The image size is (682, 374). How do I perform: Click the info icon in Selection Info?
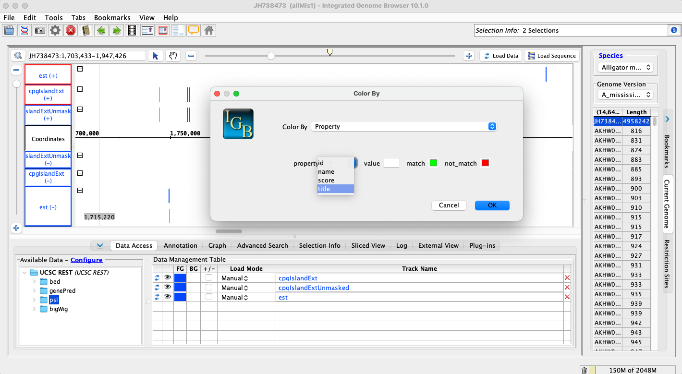pos(674,30)
